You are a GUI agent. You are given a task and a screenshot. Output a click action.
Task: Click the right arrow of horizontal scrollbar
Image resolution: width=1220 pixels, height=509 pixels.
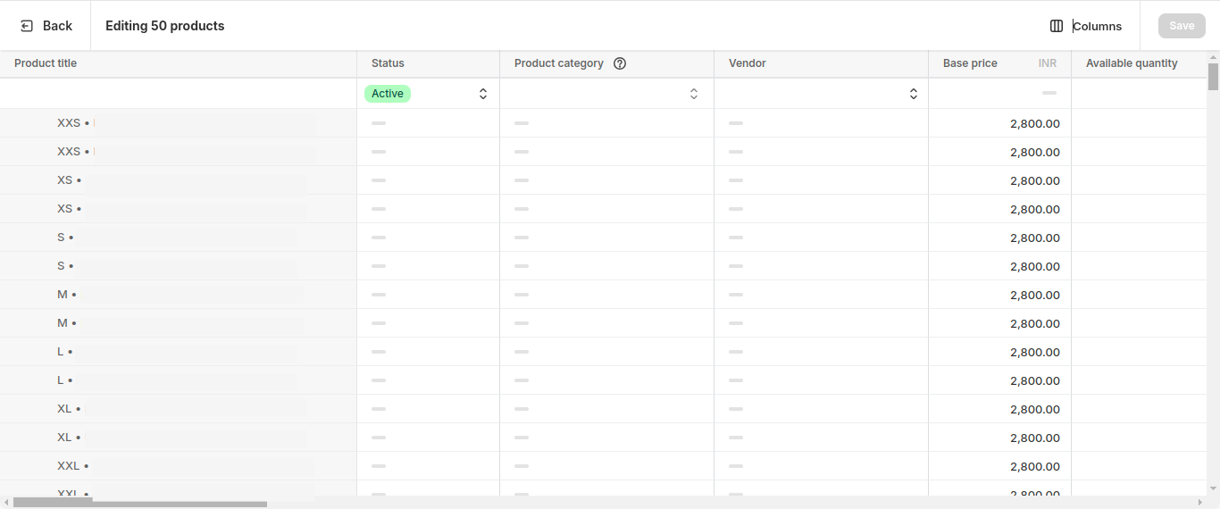click(1200, 503)
